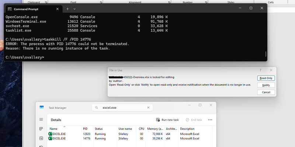
Task: Click the Command Prompt tab icon
Action: point(10,9)
